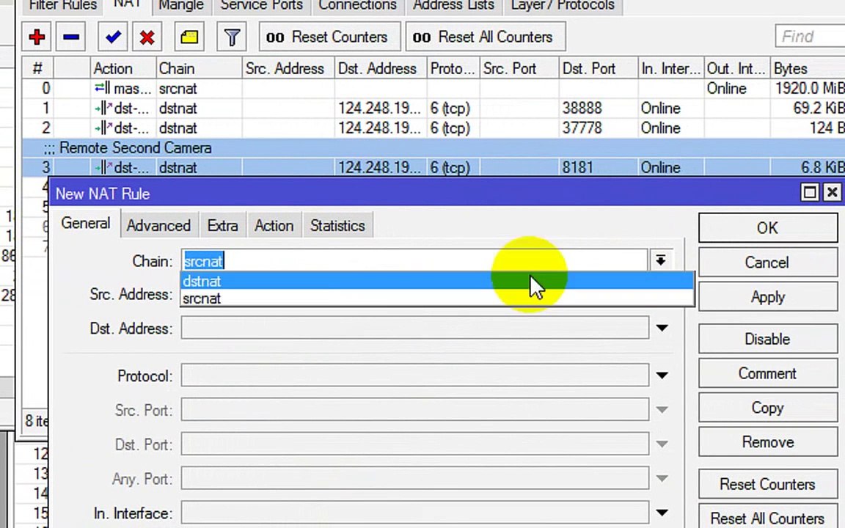Expand the Src. Port field arrow
Viewport: 845px width, 528px height.
click(662, 410)
